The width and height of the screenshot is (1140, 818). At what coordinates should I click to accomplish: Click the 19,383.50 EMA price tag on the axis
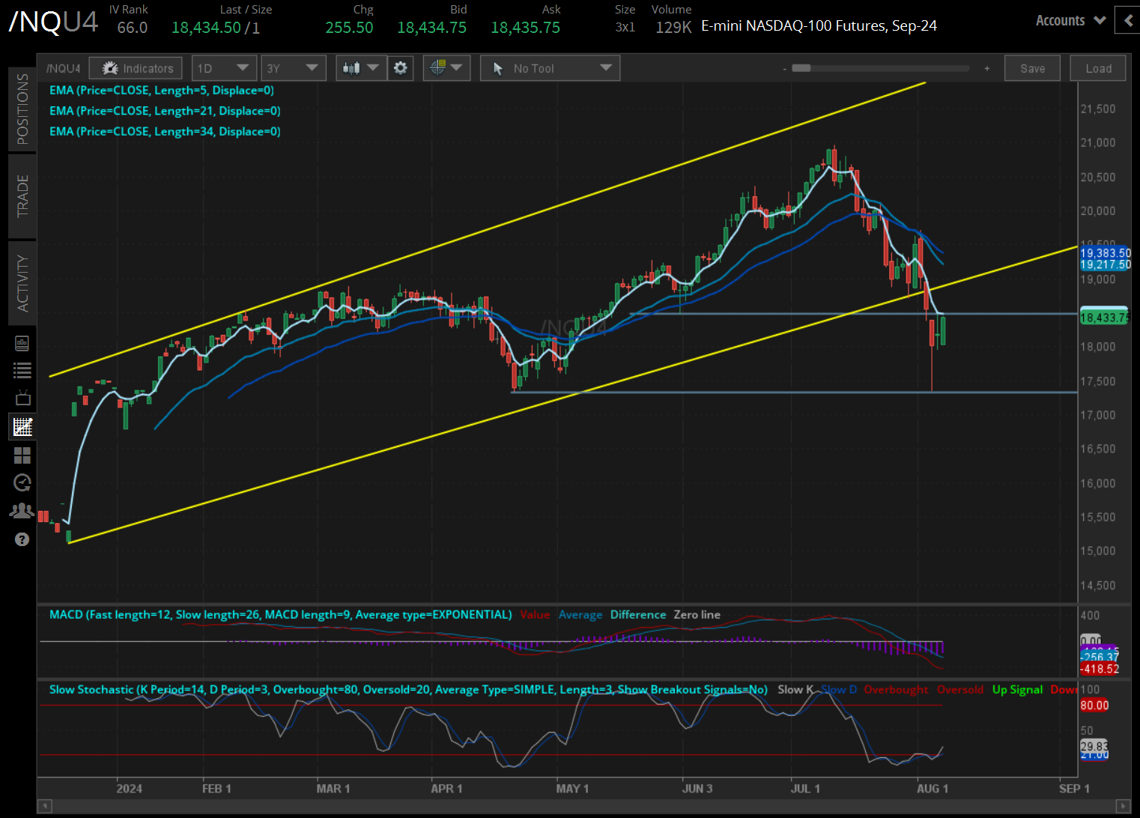pos(1105,253)
